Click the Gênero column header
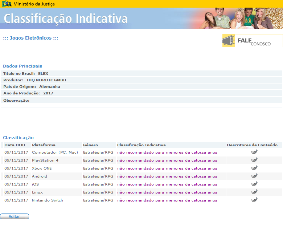283x236 pixels. (x=90, y=145)
